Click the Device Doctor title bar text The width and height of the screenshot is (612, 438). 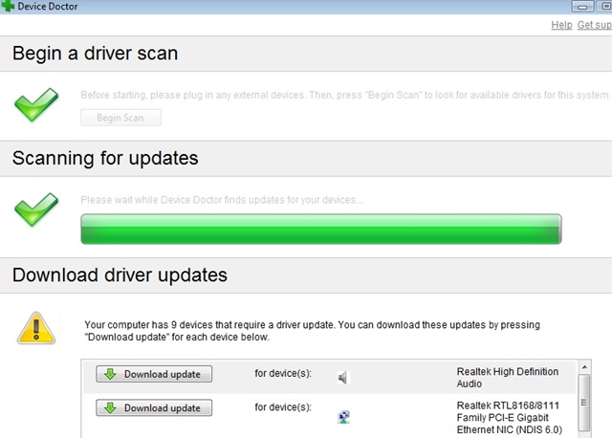48,7
